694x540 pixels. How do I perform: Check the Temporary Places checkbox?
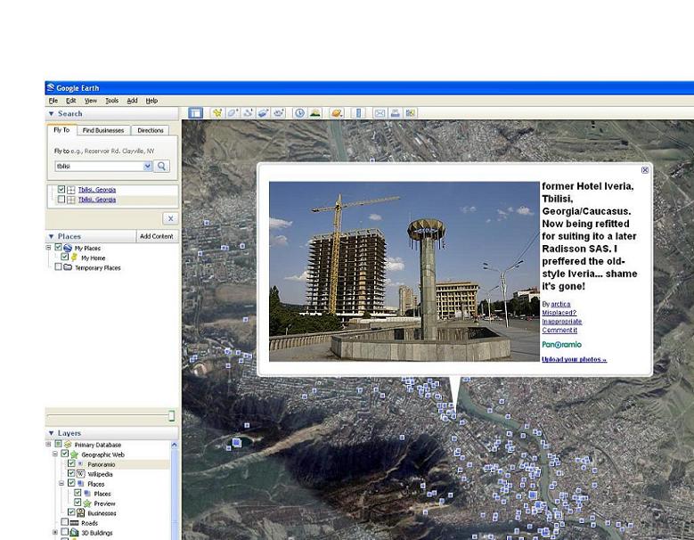click(x=58, y=267)
